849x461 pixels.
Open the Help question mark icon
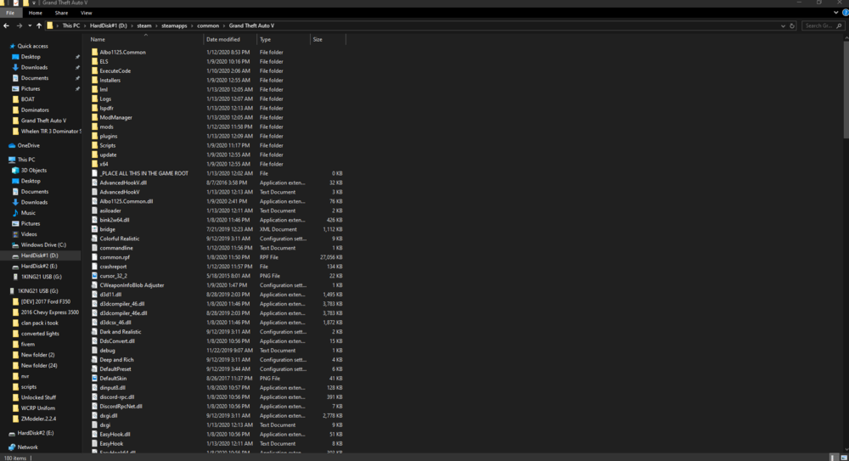click(846, 13)
